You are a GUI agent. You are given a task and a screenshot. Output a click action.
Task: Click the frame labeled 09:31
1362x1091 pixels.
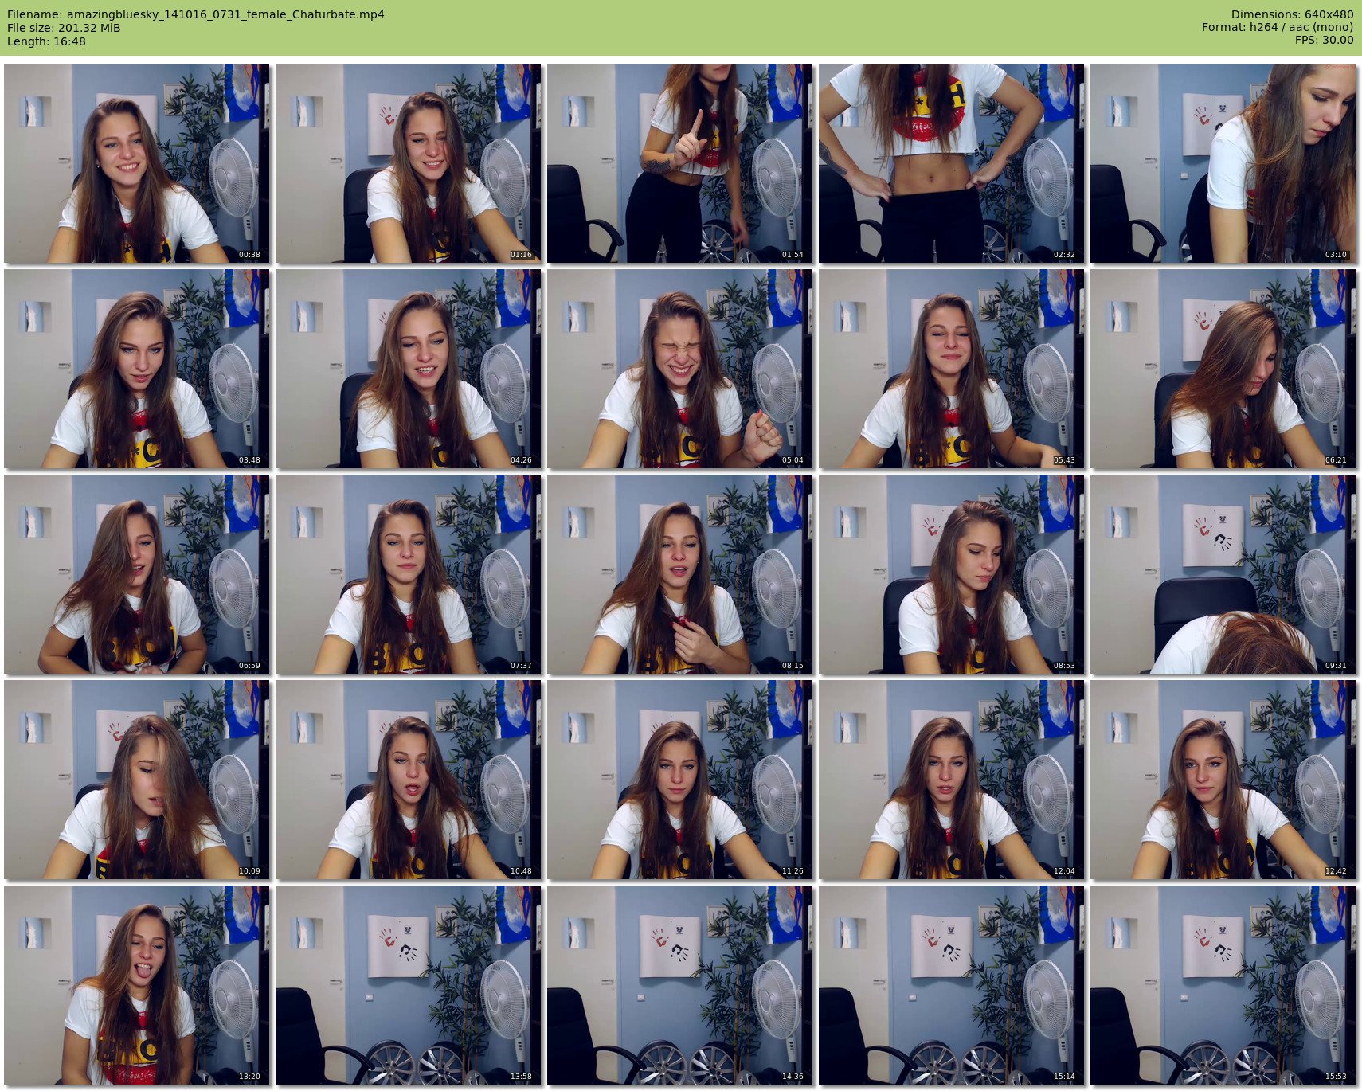[1223, 574]
